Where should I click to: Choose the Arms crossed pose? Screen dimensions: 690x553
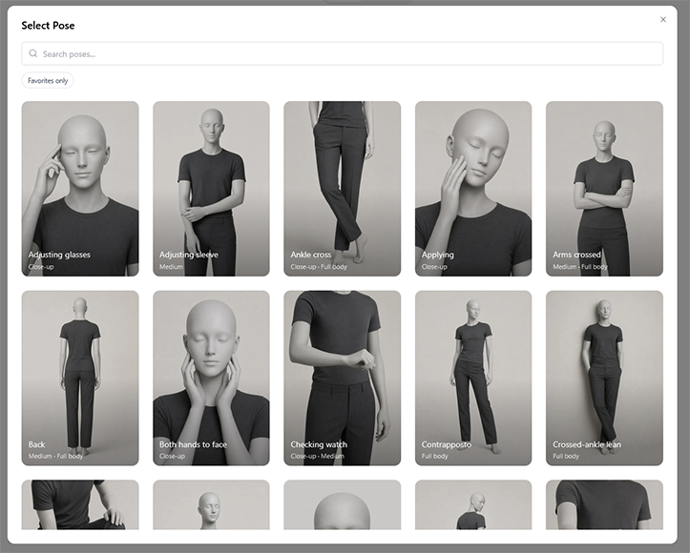604,189
